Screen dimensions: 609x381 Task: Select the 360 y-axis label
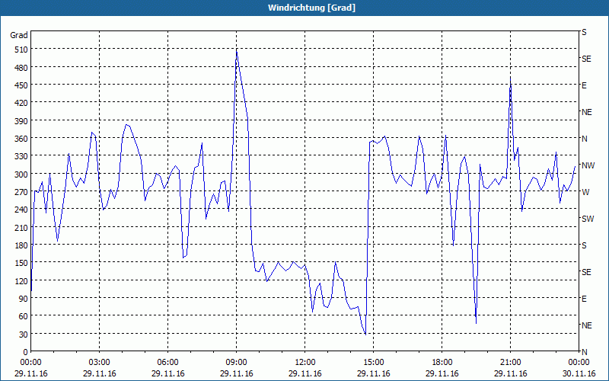point(21,139)
